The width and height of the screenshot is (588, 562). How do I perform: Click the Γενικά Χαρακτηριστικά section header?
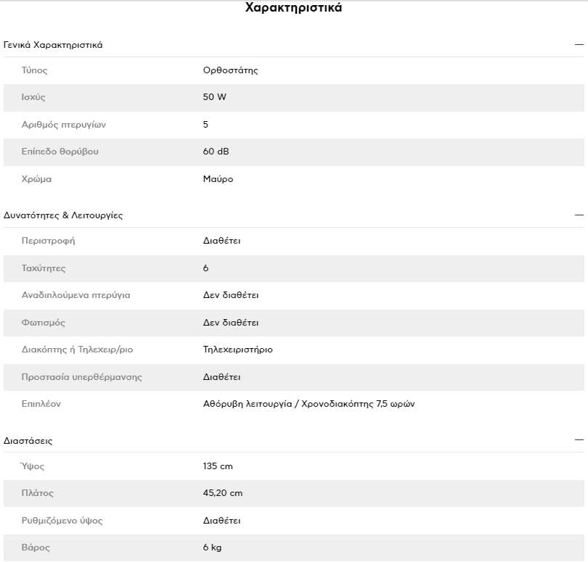click(x=53, y=45)
